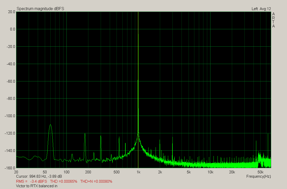This screenshot has height=189, width=287.
Task: Click the 'Avg:12' averaging indicator
Action: point(265,9)
